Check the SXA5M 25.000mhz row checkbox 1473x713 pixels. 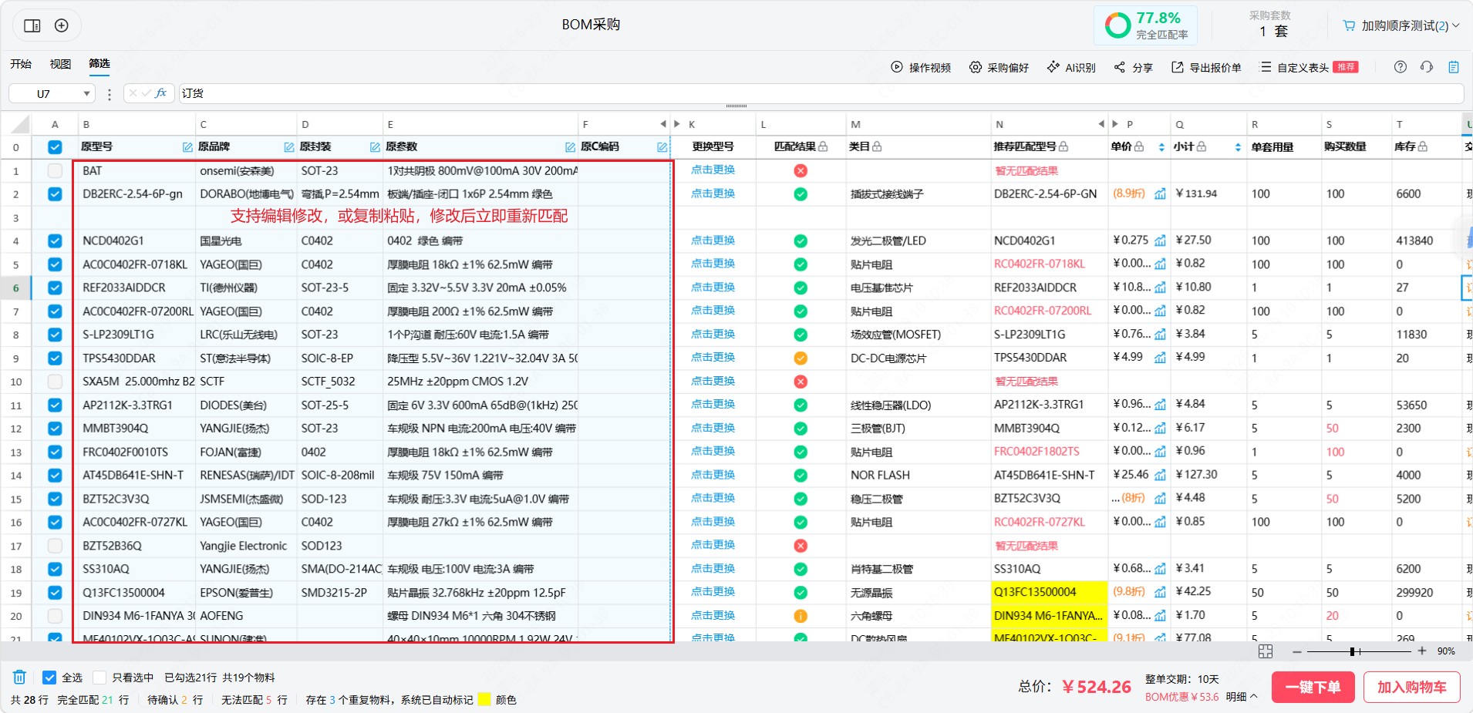[55, 382]
